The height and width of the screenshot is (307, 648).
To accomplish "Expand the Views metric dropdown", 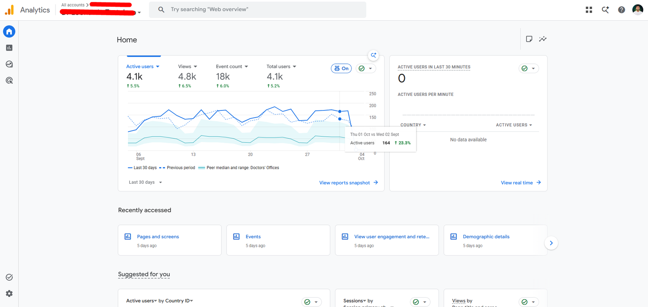I will coord(188,66).
